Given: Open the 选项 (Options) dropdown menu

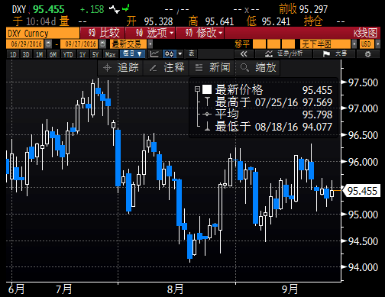Looking at the screenshot, I should (x=150, y=33).
